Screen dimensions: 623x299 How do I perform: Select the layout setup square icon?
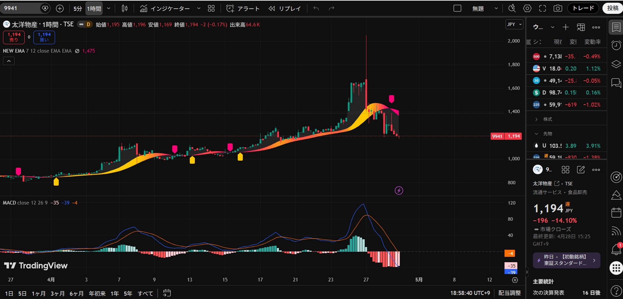457,8
